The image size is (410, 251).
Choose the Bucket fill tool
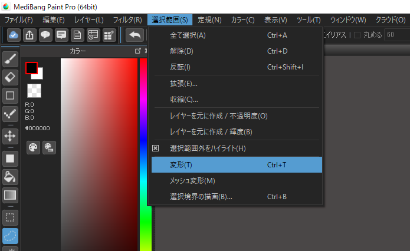click(x=10, y=176)
